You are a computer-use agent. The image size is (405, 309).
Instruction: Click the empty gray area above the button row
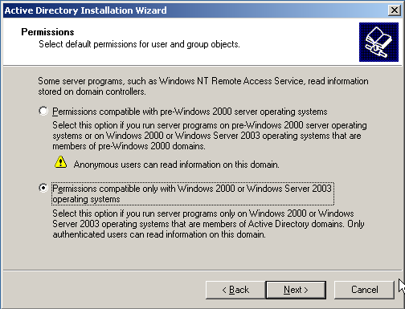coord(202,255)
